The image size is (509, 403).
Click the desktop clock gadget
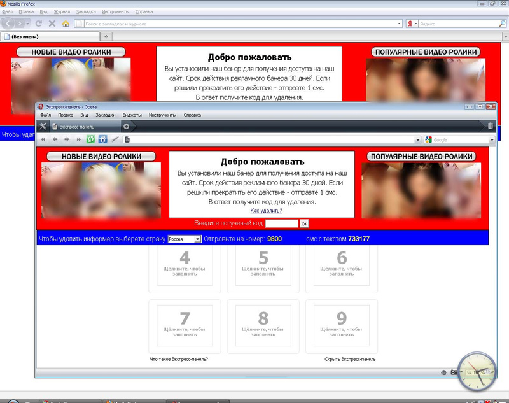pyautogui.click(x=477, y=371)
